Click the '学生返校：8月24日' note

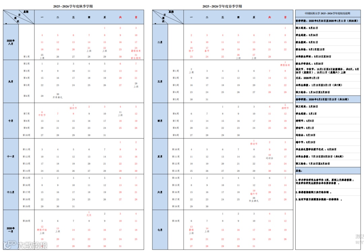tap(307, 35)
